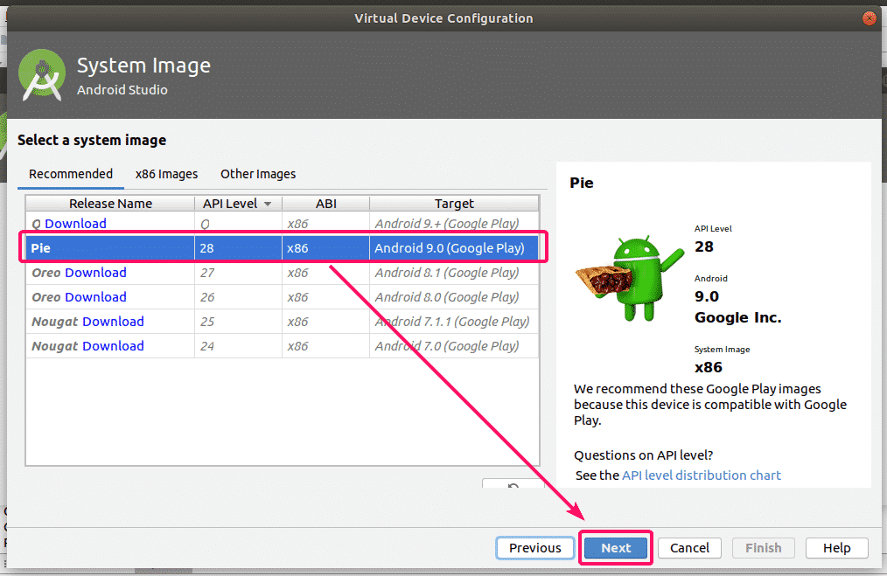887x576 pixels.
Task: Download the Oreo API 26 system image
Action: (x=95, y=297)
